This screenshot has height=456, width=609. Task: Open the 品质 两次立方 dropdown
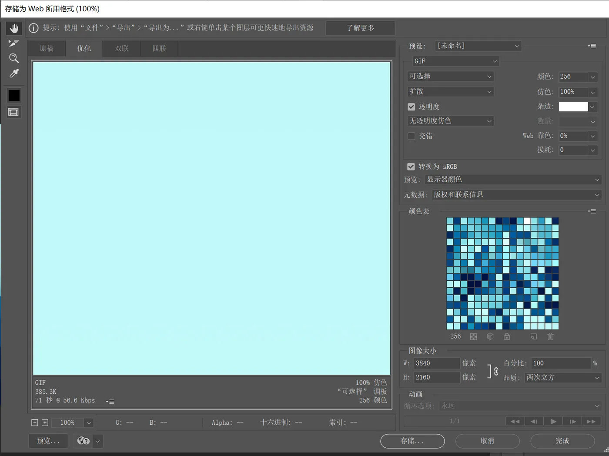[x=563, y=378]
